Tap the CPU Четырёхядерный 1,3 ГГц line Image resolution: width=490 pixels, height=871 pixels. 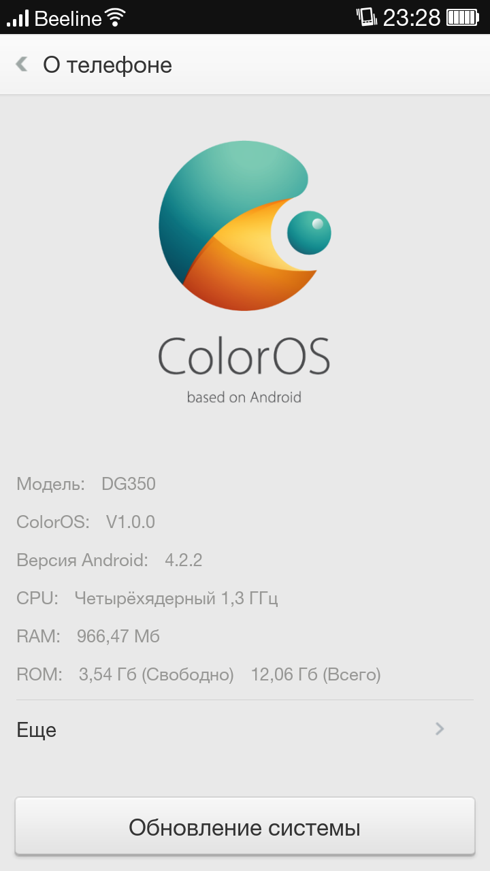(147, 598)
